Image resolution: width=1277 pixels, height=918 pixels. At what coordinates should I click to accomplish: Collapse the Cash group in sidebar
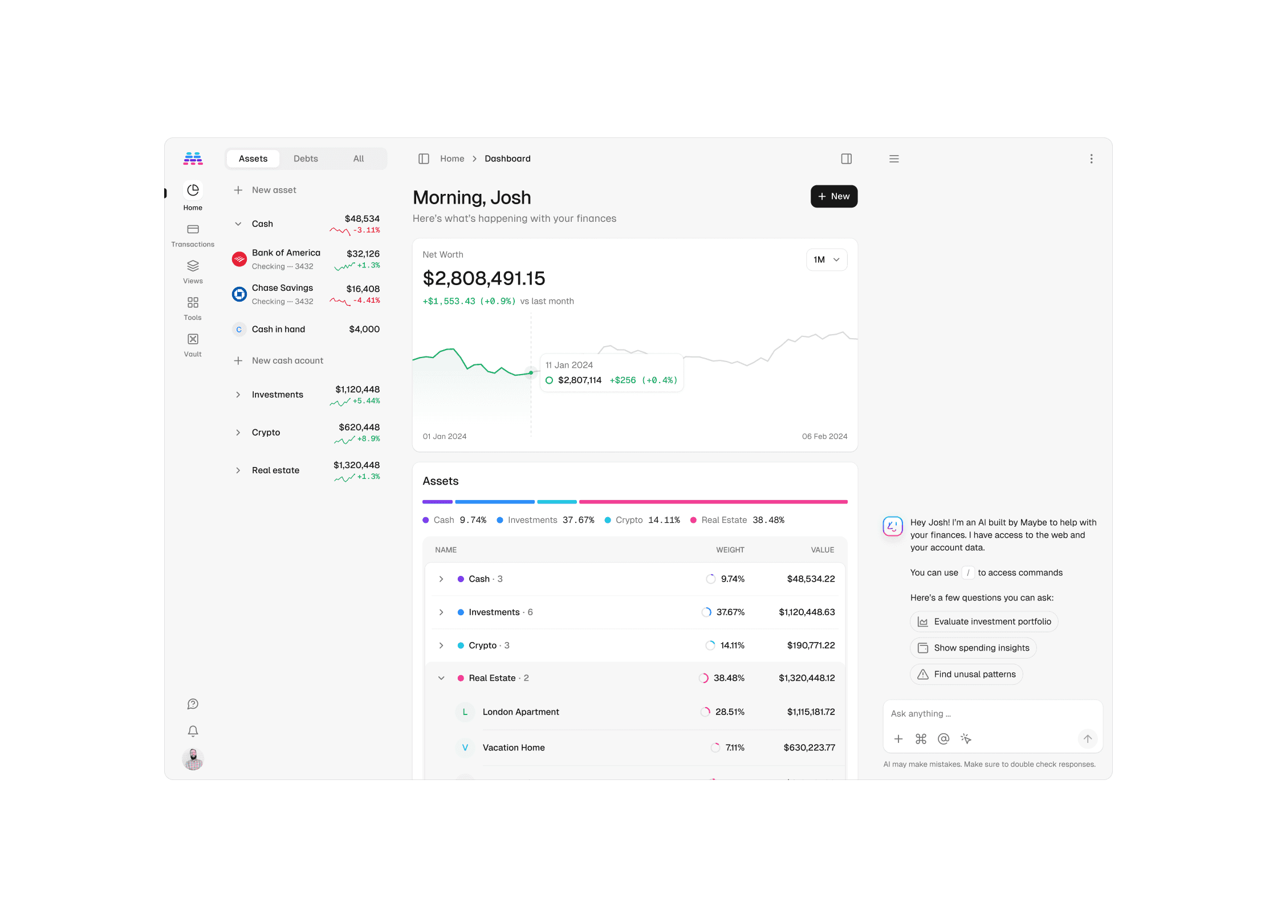pos(238,224)
